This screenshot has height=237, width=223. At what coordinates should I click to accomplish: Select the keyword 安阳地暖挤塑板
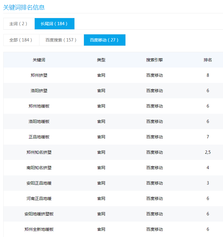pos(39,214)
